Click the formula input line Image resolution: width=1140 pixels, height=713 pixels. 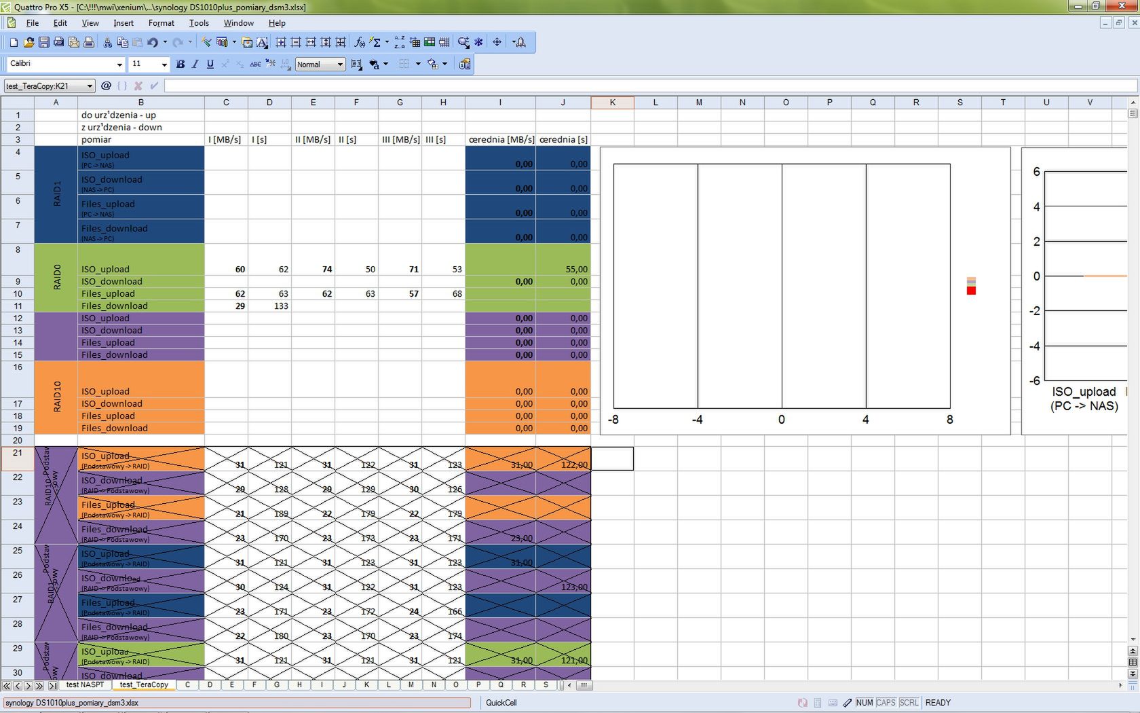650,86
